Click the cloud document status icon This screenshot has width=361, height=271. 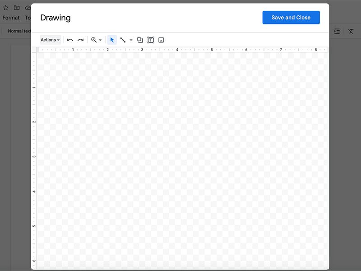[x=28, y=7]
